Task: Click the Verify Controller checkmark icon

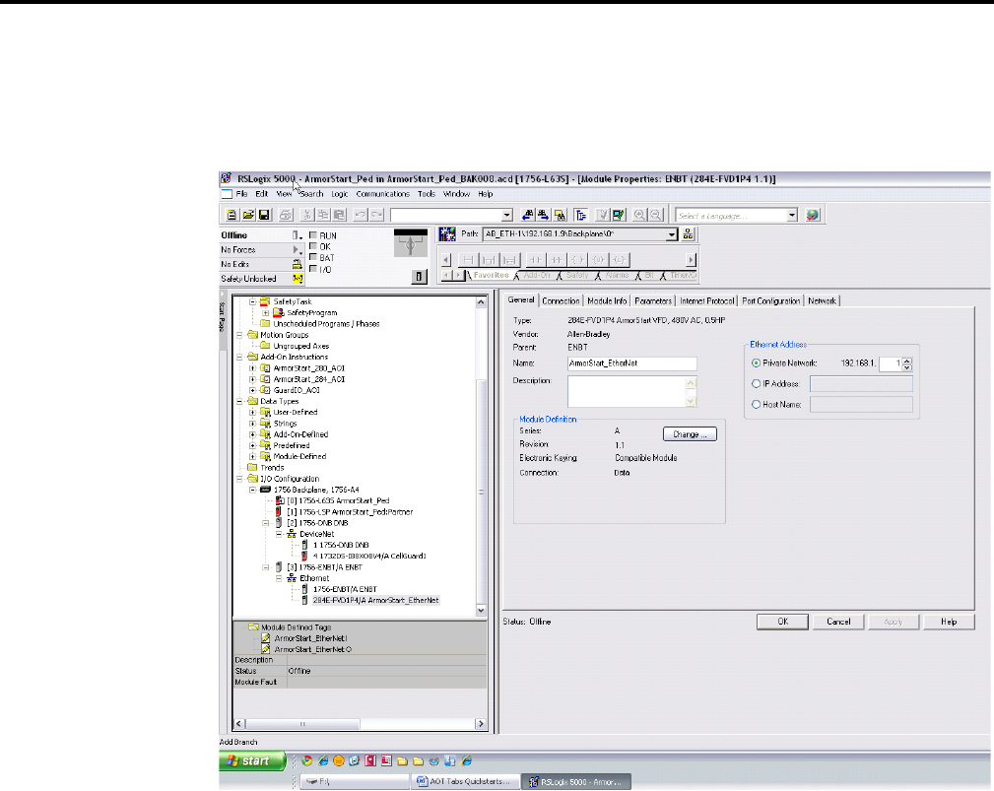Action: point(619,216)
